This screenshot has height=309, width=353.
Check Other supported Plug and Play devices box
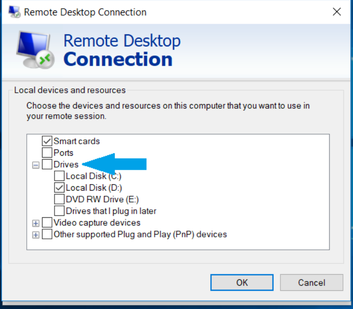[x=47, y=234]
